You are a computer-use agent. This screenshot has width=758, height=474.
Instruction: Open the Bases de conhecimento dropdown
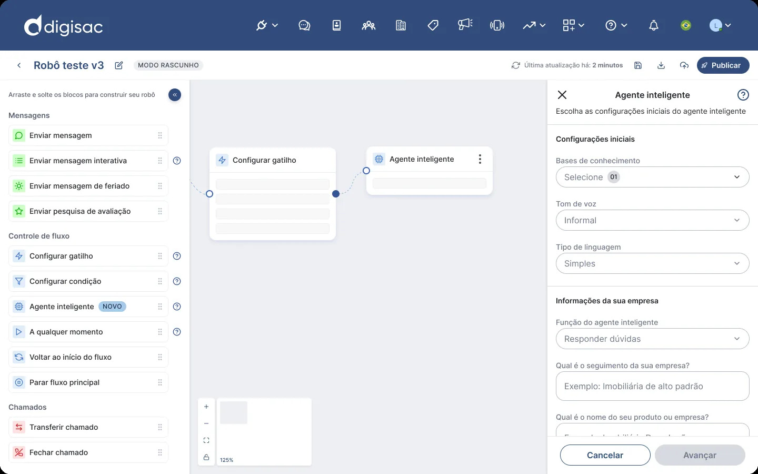coord(653,177)
